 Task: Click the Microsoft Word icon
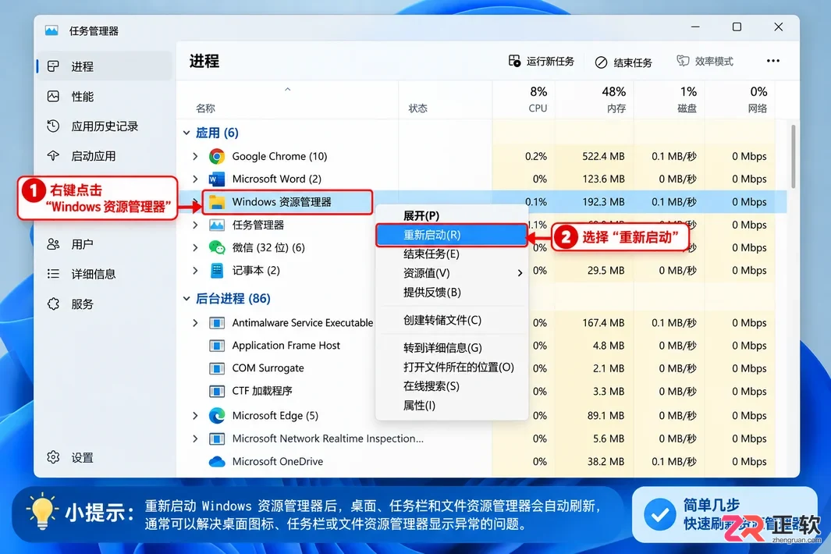click(x=217, y=179)
